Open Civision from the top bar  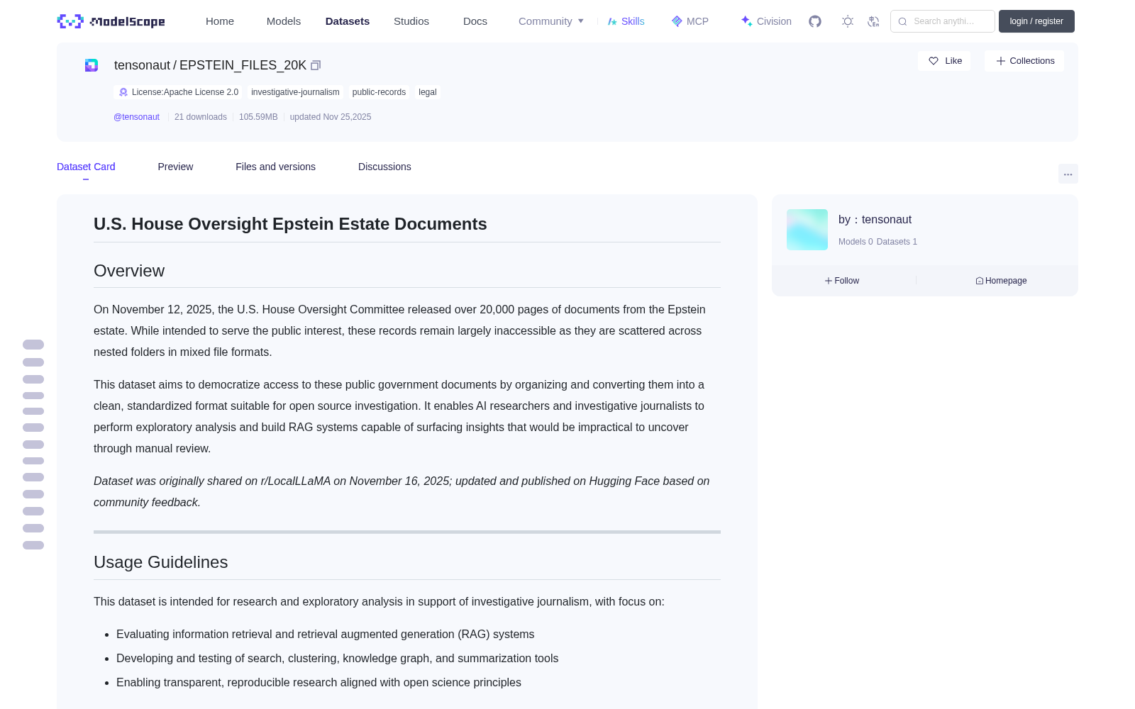pos(766,21)
